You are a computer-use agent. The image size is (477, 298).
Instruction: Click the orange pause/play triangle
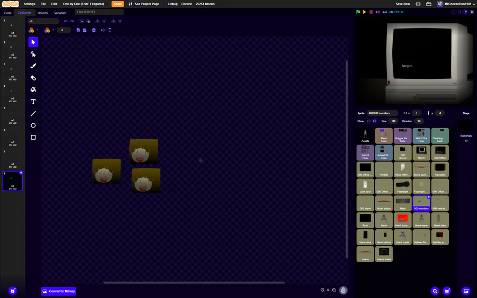pos(365,12)
